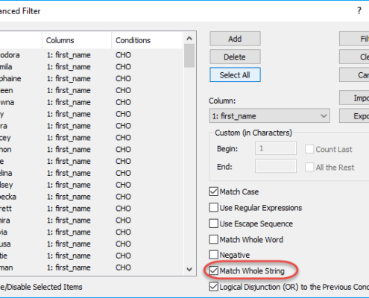Select the filter row ending in 'odora'
Screen dimensions: 369x298
[x=92, y=55]
